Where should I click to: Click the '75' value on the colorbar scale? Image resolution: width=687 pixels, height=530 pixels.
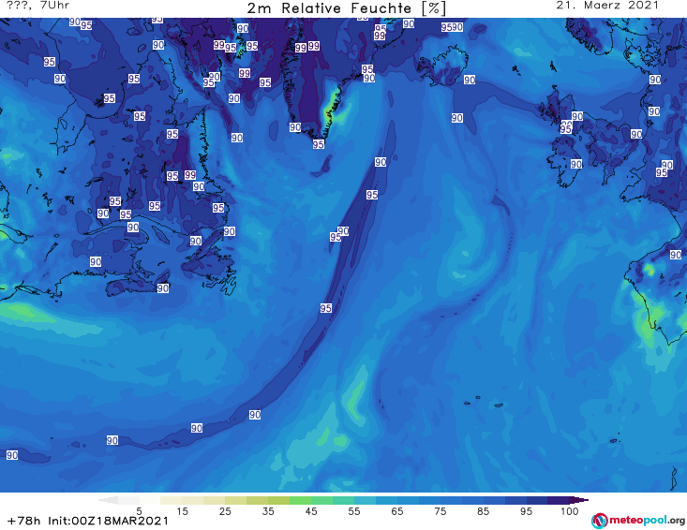tap(441, 511)
